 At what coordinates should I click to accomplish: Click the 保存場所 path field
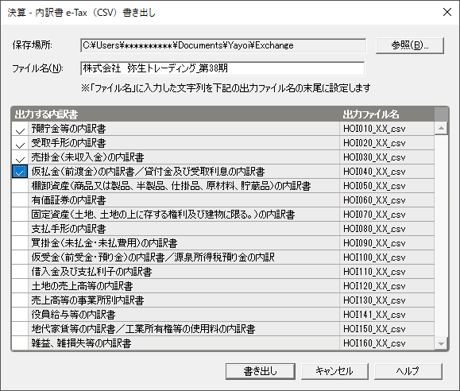[223, 45]
